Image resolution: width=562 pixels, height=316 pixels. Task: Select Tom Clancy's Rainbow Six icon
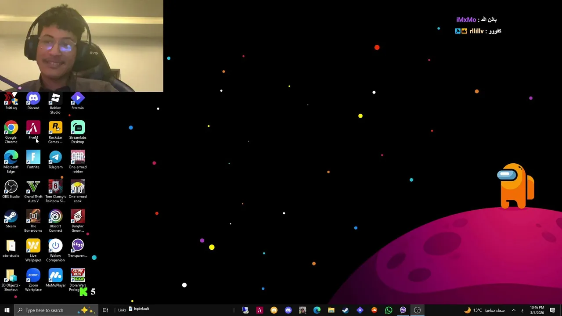click(x=55, y=191)
